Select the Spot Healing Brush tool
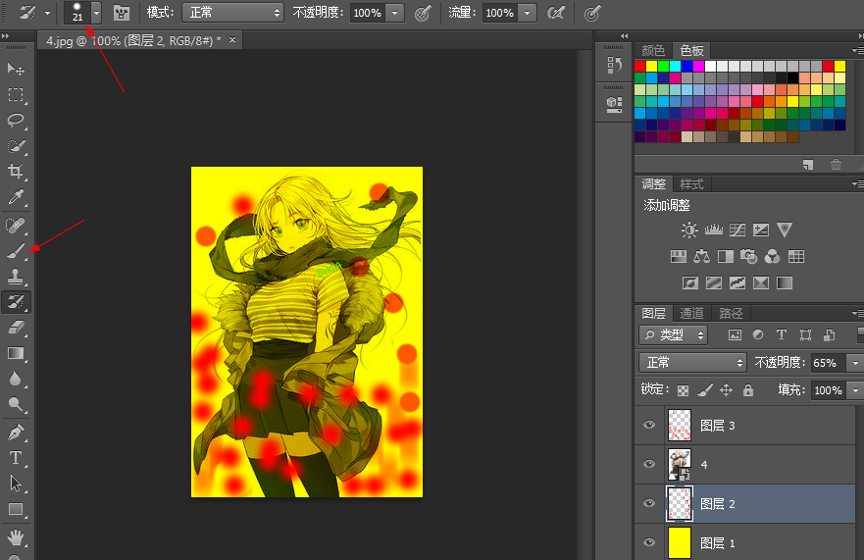The height and width of the screenshot is (560, 864). tap(16, 226)
